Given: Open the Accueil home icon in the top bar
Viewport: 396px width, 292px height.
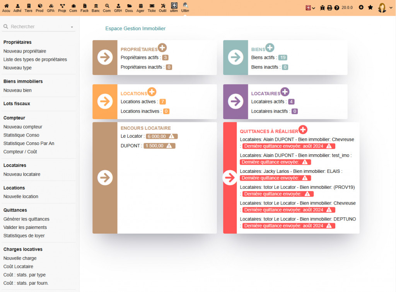Looking at the screenshot, I should pyautogui.click(x=6, y=8).
